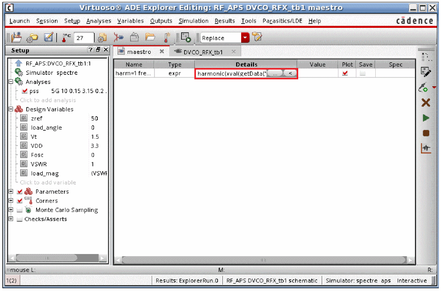Open the Replace mode dropdown arrow
Image resolution: width=441 pixels, height=291 pixels.
click(x=245, y=38)
